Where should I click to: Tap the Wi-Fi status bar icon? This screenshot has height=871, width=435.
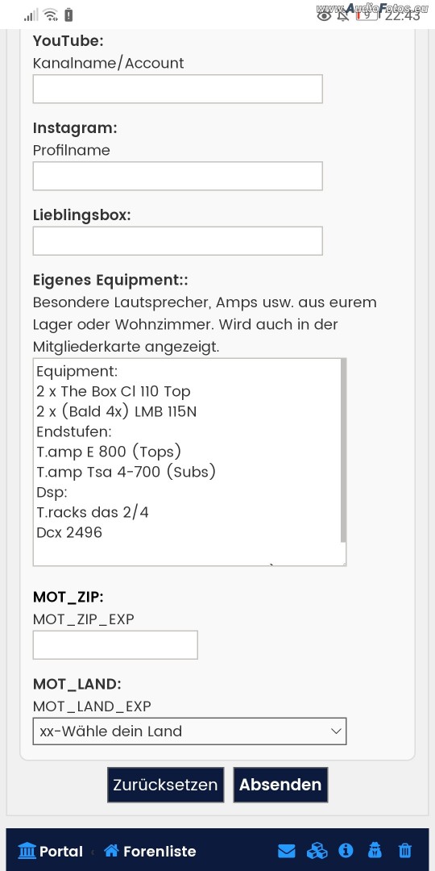click(x=51, y=15)
